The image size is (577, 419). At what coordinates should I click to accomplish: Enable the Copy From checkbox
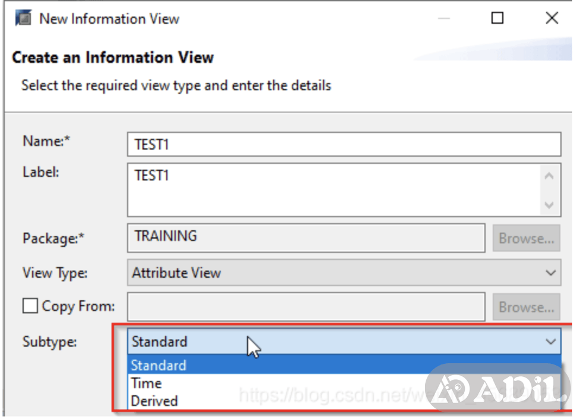click(x=30, y=306)
